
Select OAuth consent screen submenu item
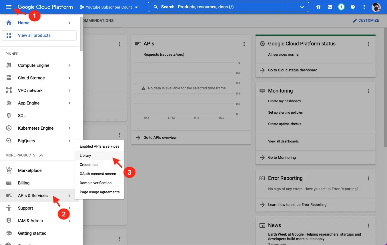[99, 174]
